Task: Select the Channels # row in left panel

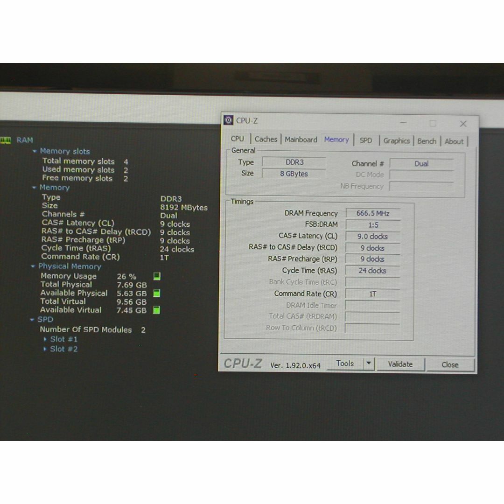Action: [109, 215]
